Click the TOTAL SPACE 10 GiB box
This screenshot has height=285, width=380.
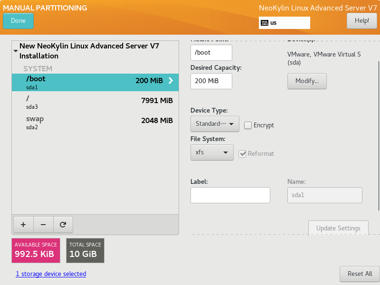[x=85, y=251]
